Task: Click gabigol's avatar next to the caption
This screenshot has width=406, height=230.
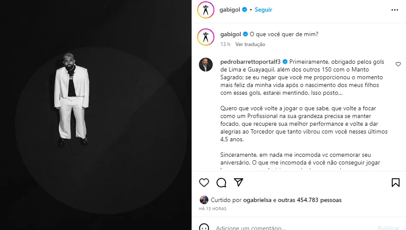Action: point(206,37)
